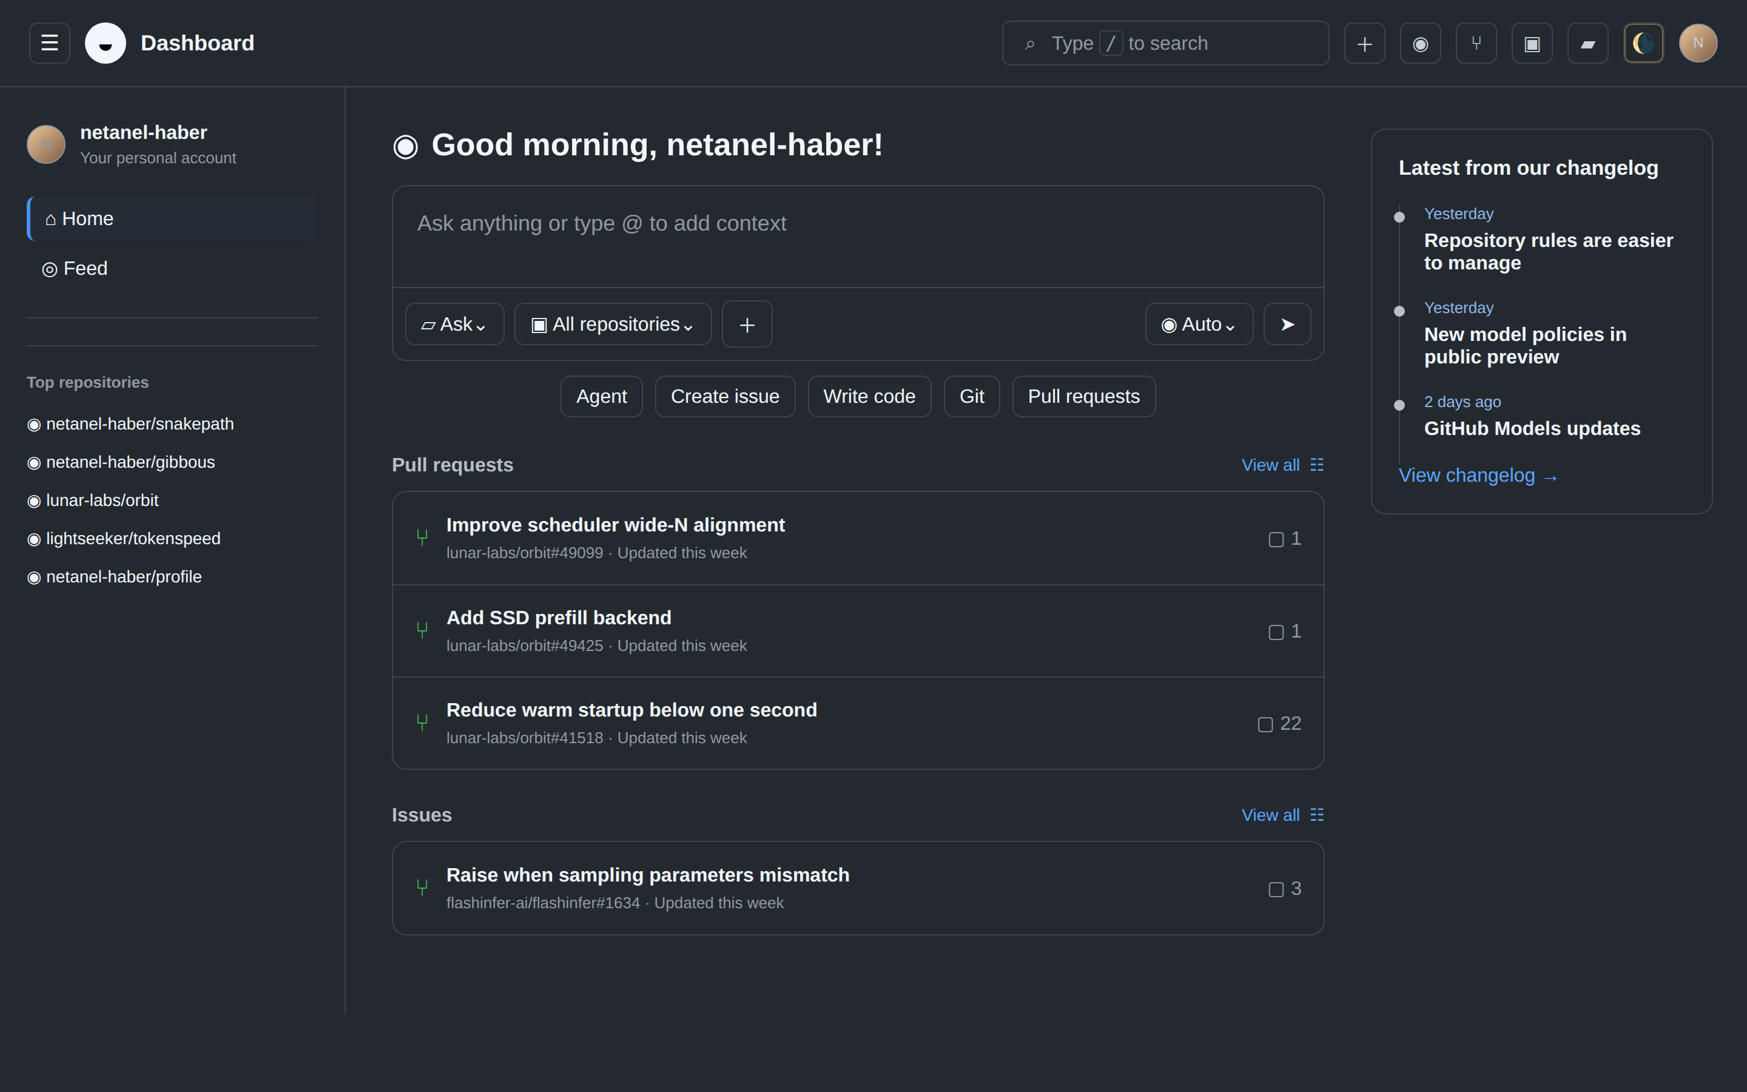The width and height of the screenshot is (1747, 1092).
Task: Click the Agent suggestion chip
Action: (601, 397)
